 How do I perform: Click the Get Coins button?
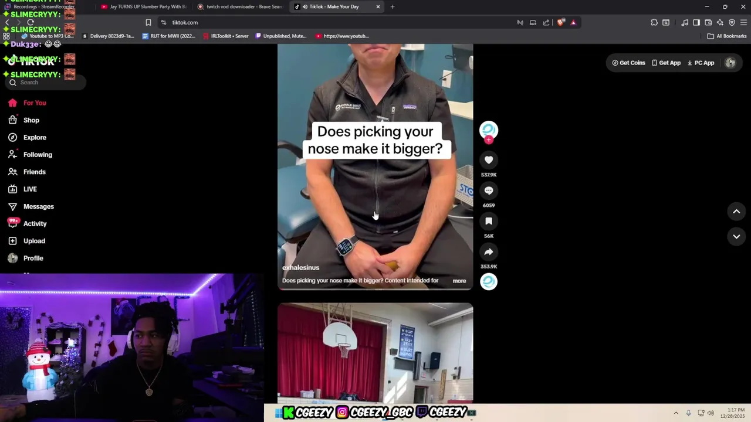click(628, 63)
